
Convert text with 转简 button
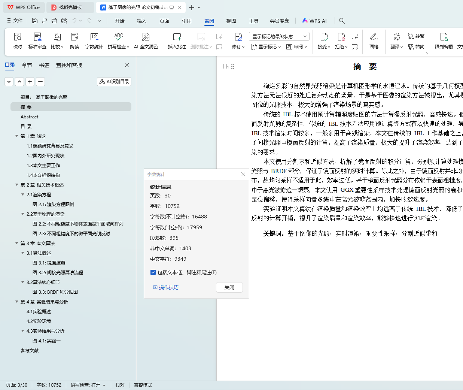click(416, 47)
